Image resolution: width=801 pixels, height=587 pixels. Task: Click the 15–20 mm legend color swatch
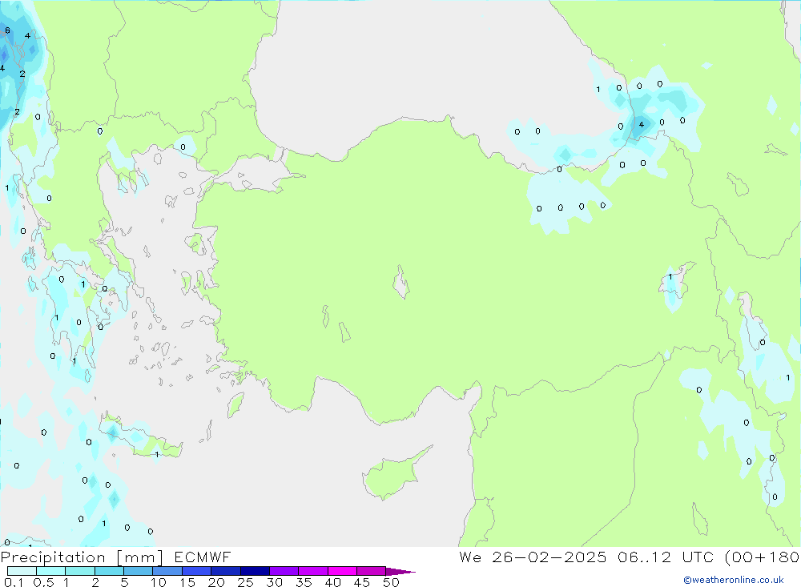[196, 571]
